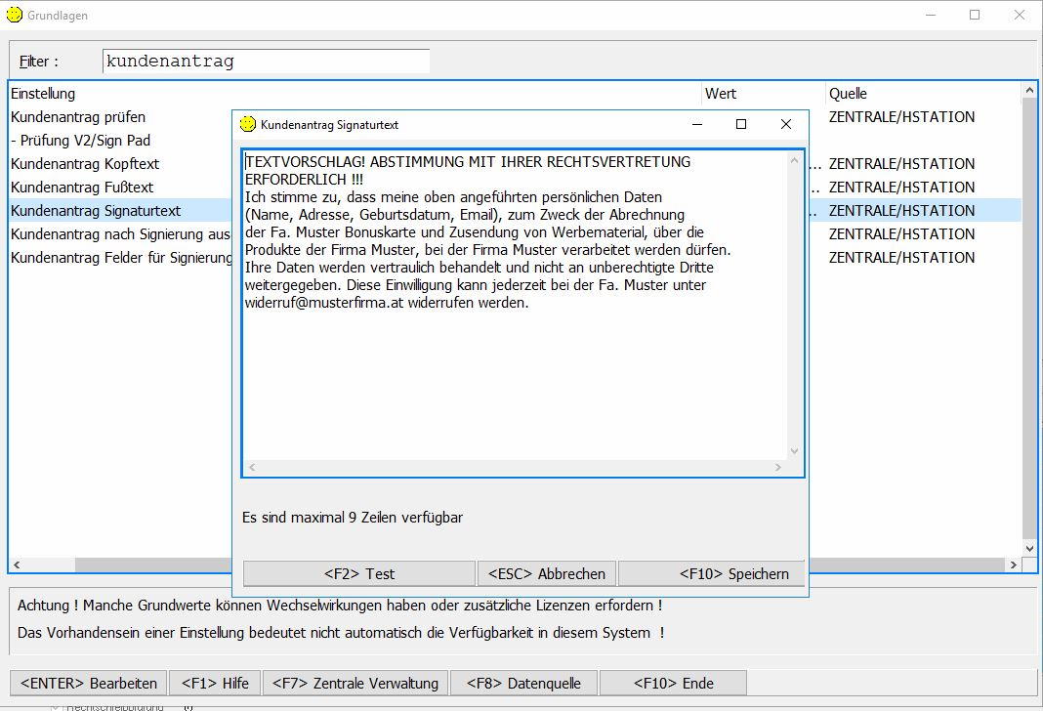Open F7 Zentrale Verwaltung
This screenshot has height=711, width=1043.
click(355, 683)
